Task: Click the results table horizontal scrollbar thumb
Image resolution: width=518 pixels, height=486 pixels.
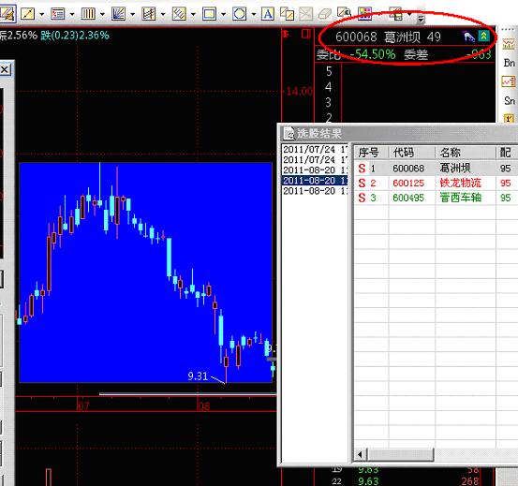Action: 400,455
